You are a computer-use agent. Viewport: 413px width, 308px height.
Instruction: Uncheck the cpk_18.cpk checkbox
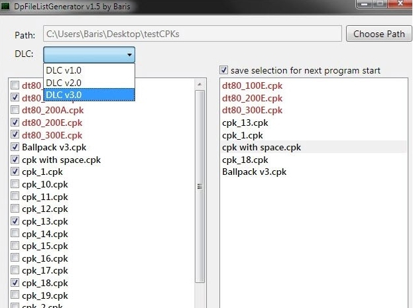click(x=15, y=283)
